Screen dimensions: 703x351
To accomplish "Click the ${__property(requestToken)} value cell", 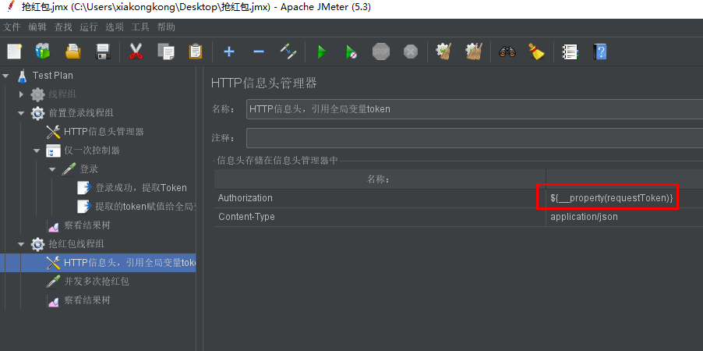I will pos(624,198).
